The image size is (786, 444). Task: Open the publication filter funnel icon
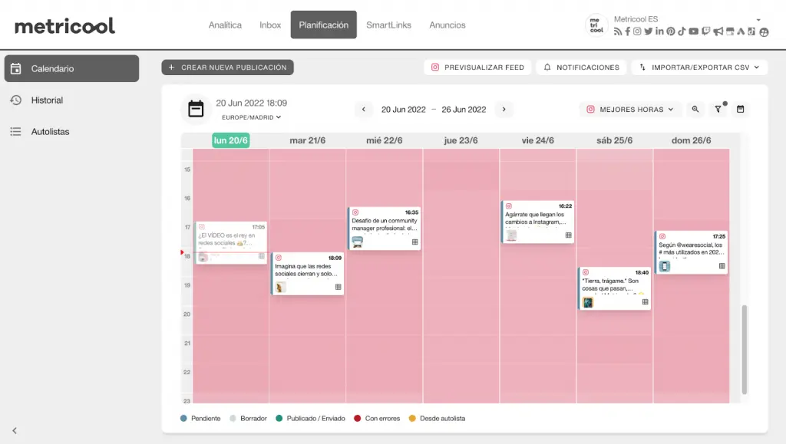718,109
